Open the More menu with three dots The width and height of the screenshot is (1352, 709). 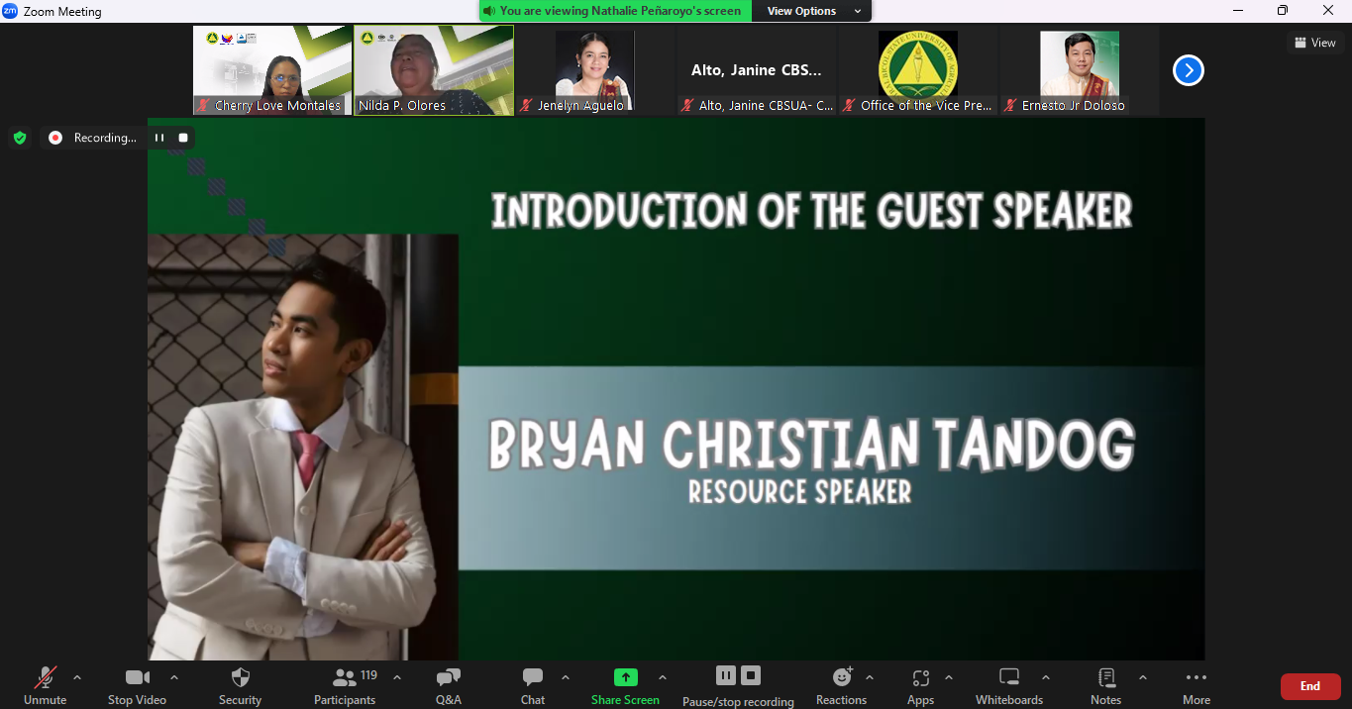coord(1196,678)
